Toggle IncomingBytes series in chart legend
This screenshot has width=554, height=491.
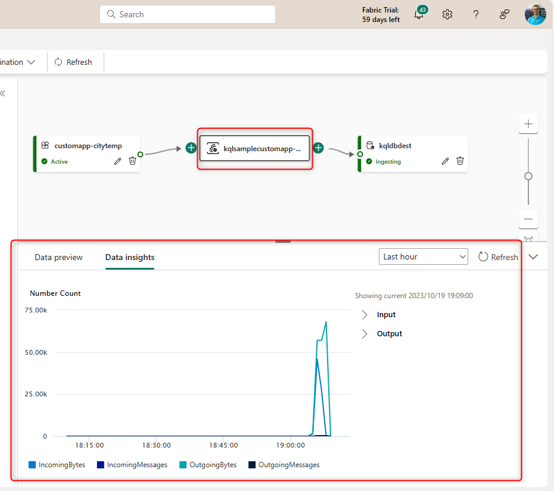pyautogui.click(x=57, y=465)
